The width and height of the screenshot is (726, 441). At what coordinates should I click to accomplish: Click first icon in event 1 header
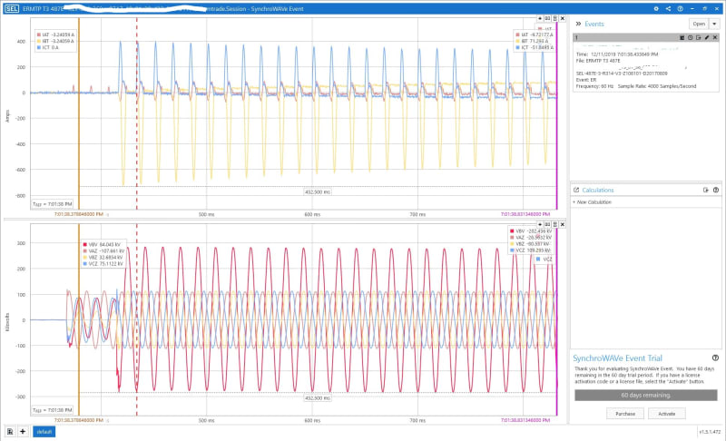click(x=682, y=37)
